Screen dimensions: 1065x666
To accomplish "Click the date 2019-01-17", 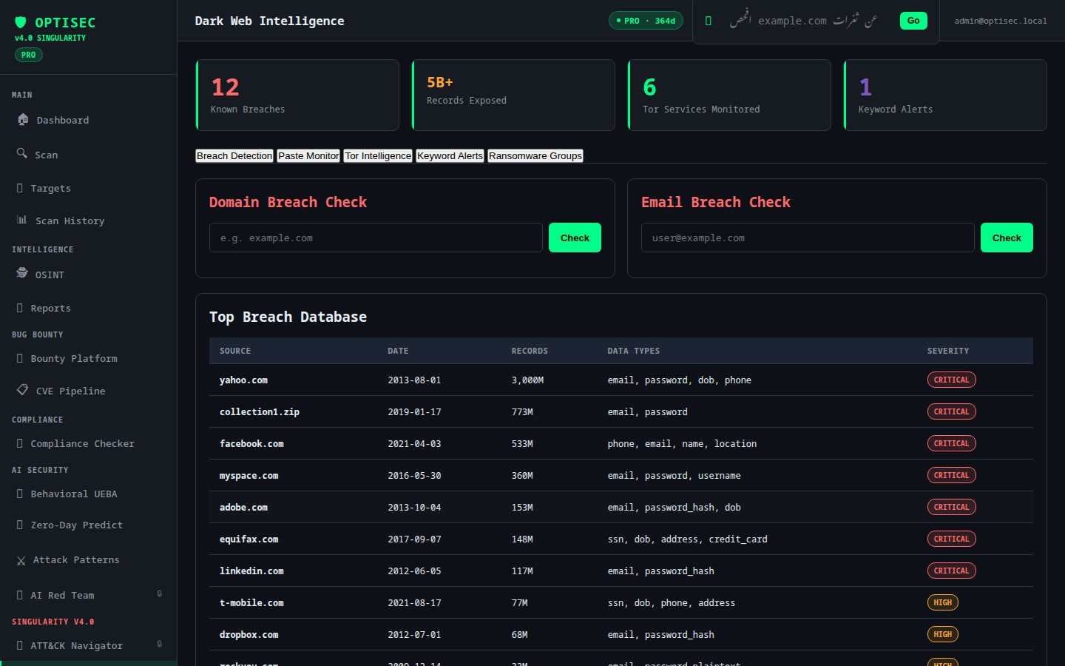I will (x=414, y=411).
